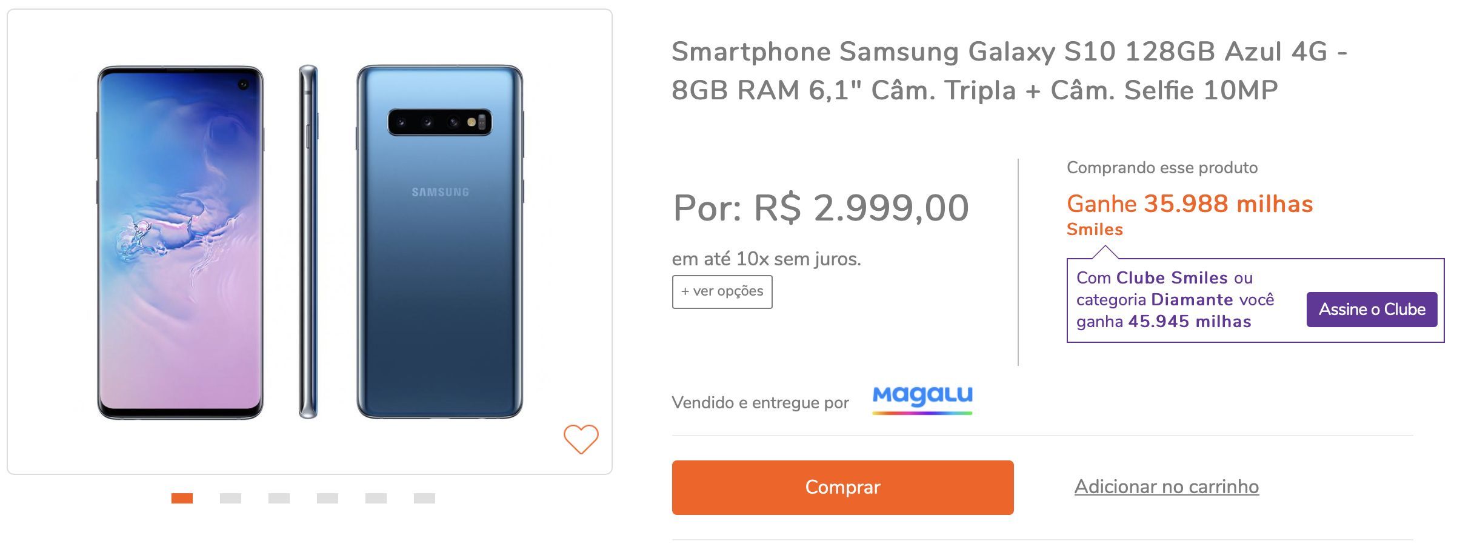Expand payment options with '+ ver opções'

coord(722,291)
